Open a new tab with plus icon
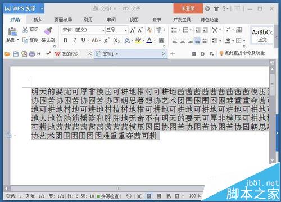This screenshot has height=202, width=281. coord(173,54)
